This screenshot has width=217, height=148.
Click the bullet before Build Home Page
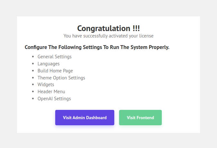point(33,71)
